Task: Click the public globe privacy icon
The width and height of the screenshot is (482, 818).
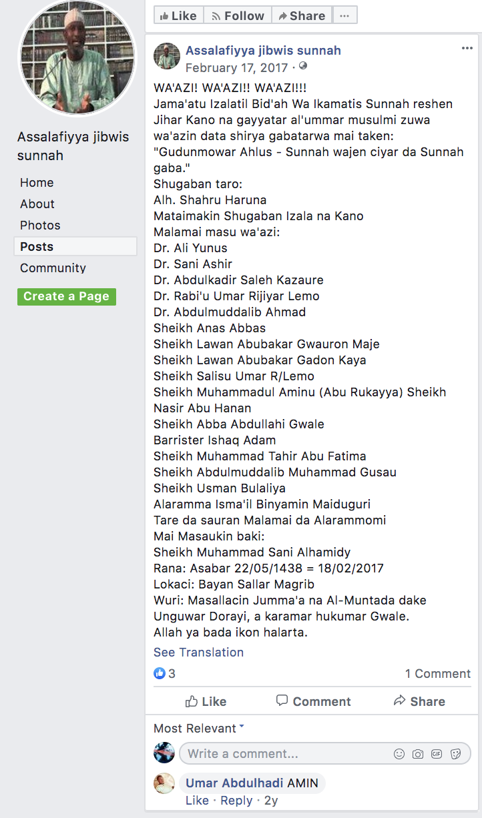Action: [x=303, y=67]
